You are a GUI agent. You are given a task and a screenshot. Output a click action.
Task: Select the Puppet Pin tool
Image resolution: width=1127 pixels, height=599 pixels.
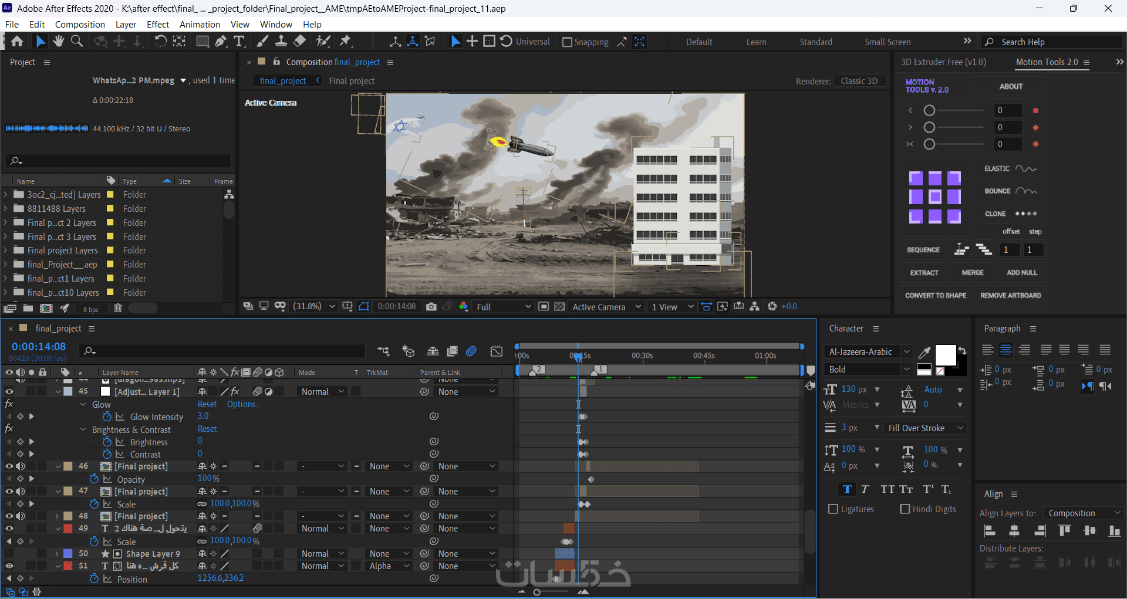[346, 42]
